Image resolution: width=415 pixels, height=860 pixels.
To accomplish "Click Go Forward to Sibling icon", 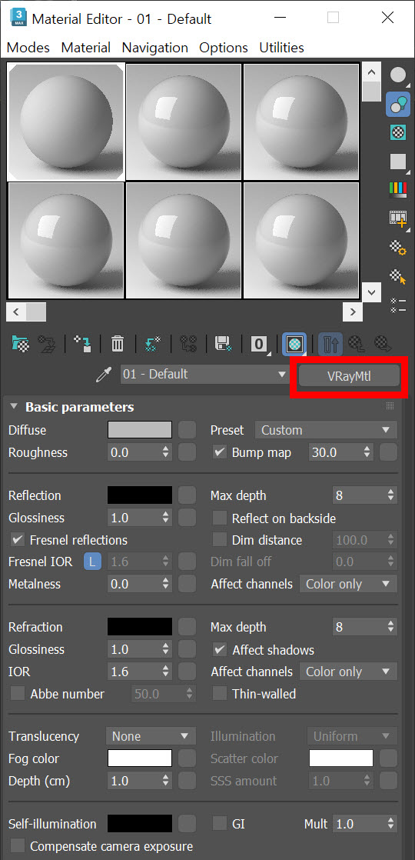I will 383,344.
